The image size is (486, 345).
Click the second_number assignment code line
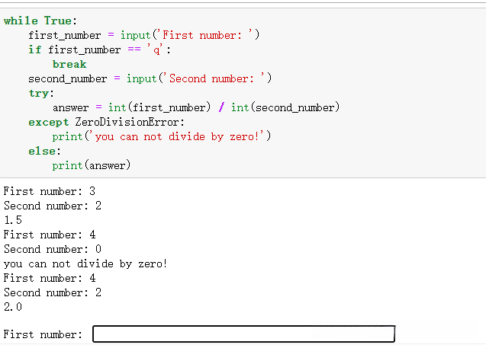coord(150,78)
